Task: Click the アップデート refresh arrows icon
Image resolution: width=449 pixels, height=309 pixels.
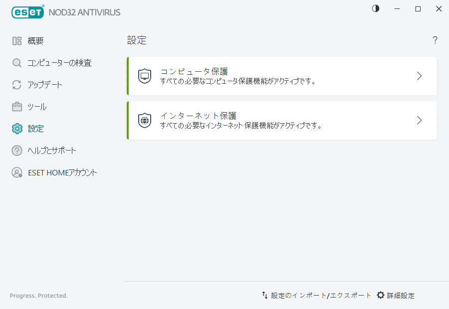Action: tap(16, 84)
